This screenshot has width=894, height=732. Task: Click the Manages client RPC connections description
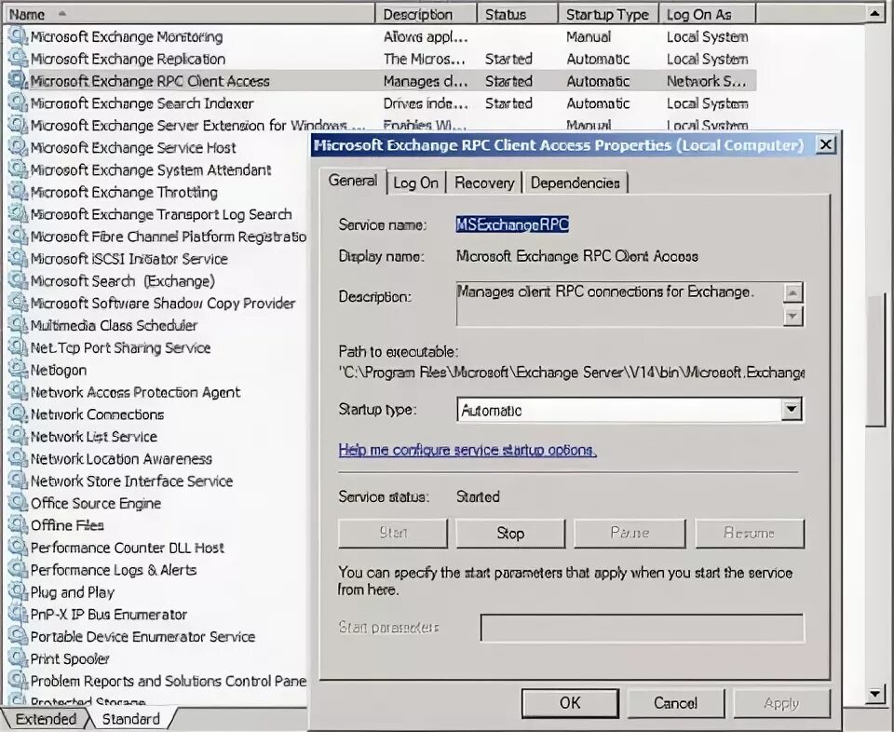click(605, 292)
